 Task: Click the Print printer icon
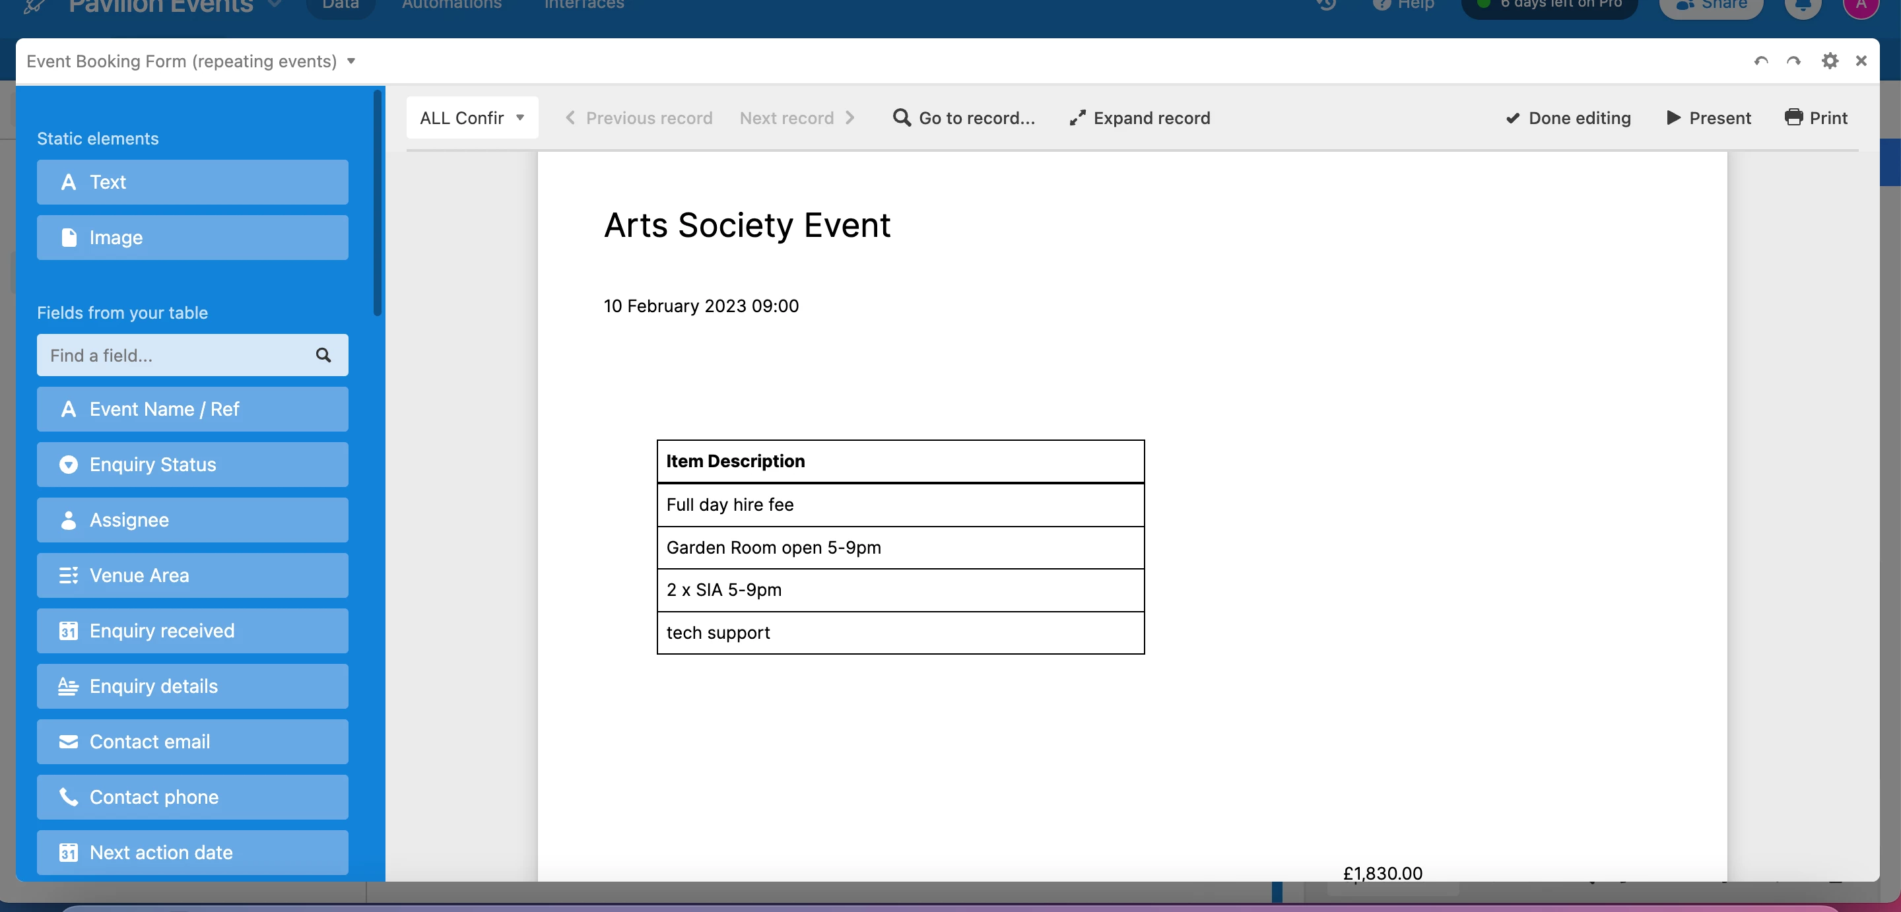click(x=1793, y=117)
